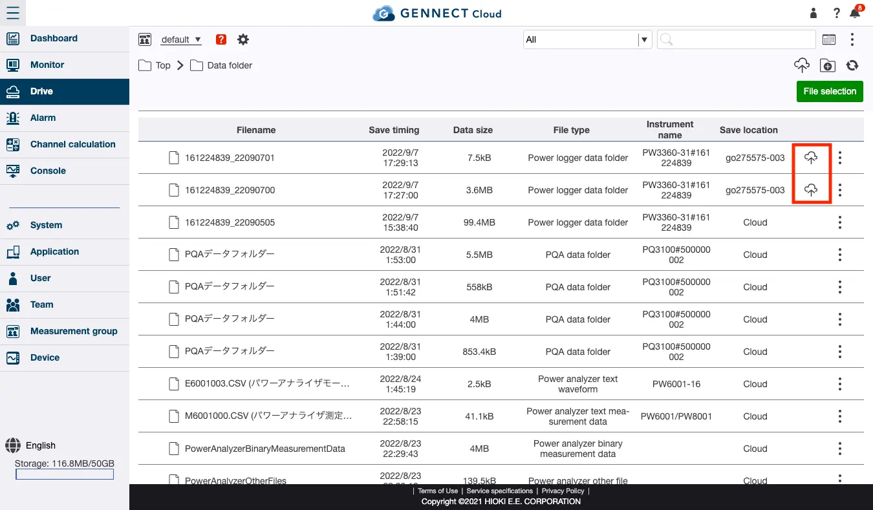
Task: Open Channel calculation page
Action: coord(65,145)
